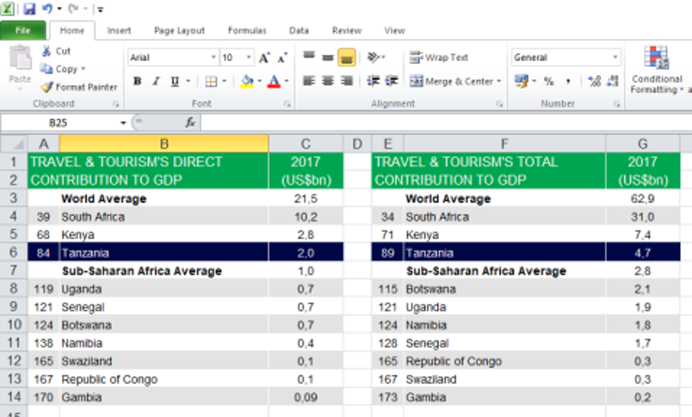Click the Middle Align icon
This screenshot has width=692, height=417.
click(328, 58)
